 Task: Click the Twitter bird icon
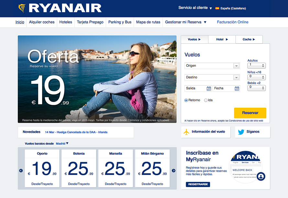tap(241, 132)
